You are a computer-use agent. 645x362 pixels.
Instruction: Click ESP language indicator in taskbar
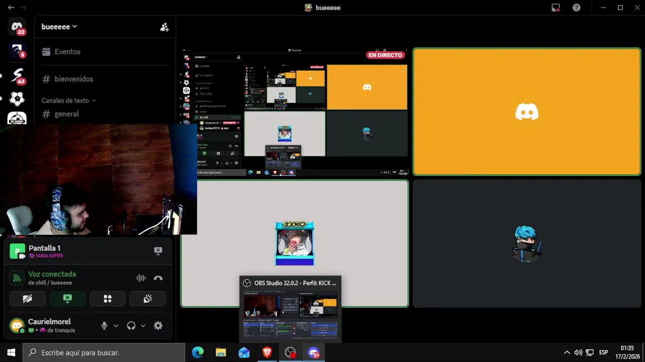pos(603,352)
